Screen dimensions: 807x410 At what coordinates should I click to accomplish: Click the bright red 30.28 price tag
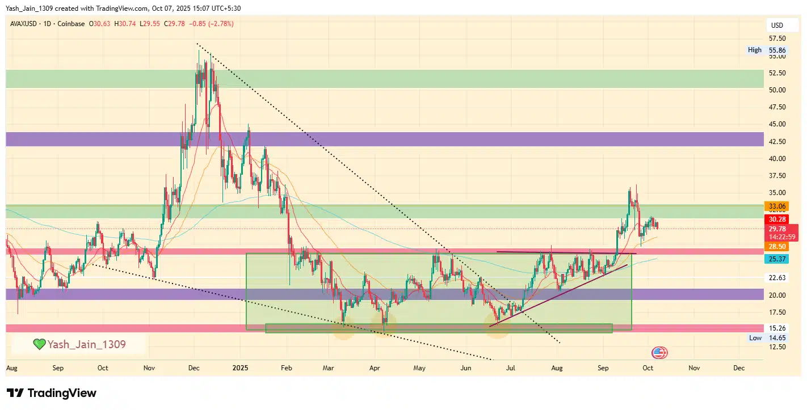tap(776, 219)
